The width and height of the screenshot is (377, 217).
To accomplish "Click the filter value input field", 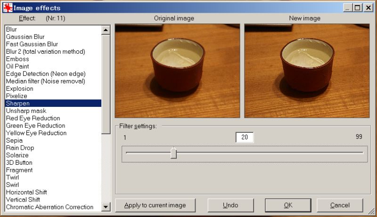I will (245, 137).
